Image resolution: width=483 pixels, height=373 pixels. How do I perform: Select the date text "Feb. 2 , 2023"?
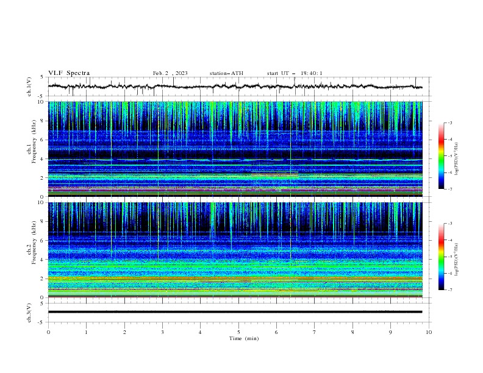(170, 73)
